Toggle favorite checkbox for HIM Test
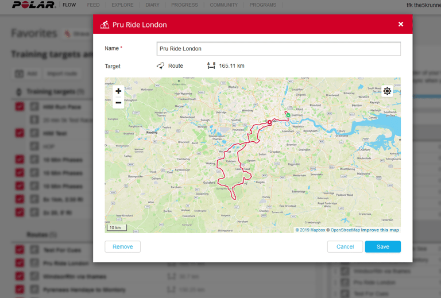 20,133
